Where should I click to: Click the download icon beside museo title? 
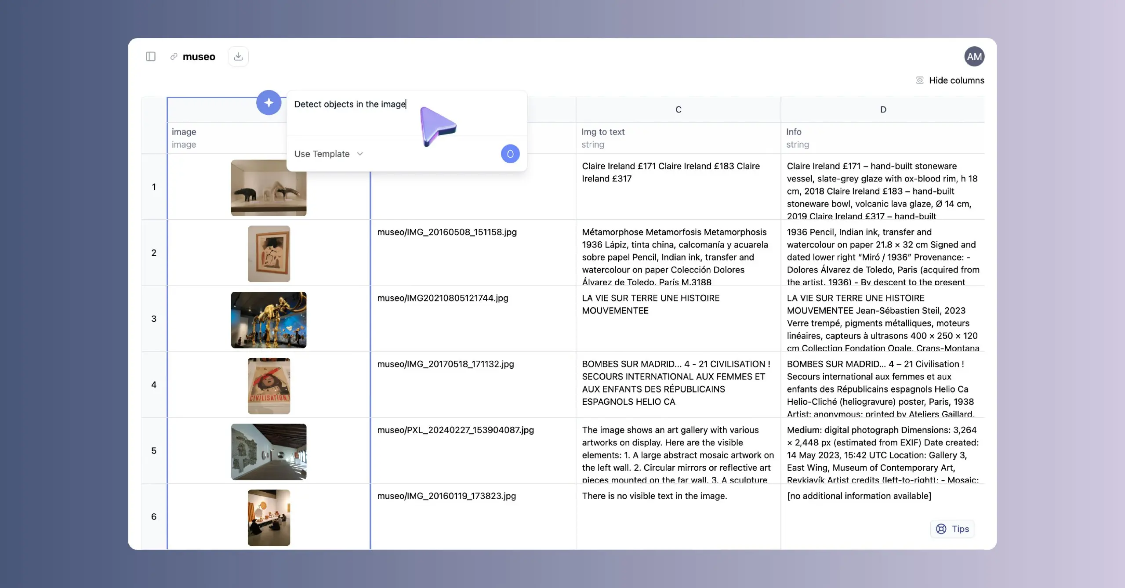pos(238,56)
